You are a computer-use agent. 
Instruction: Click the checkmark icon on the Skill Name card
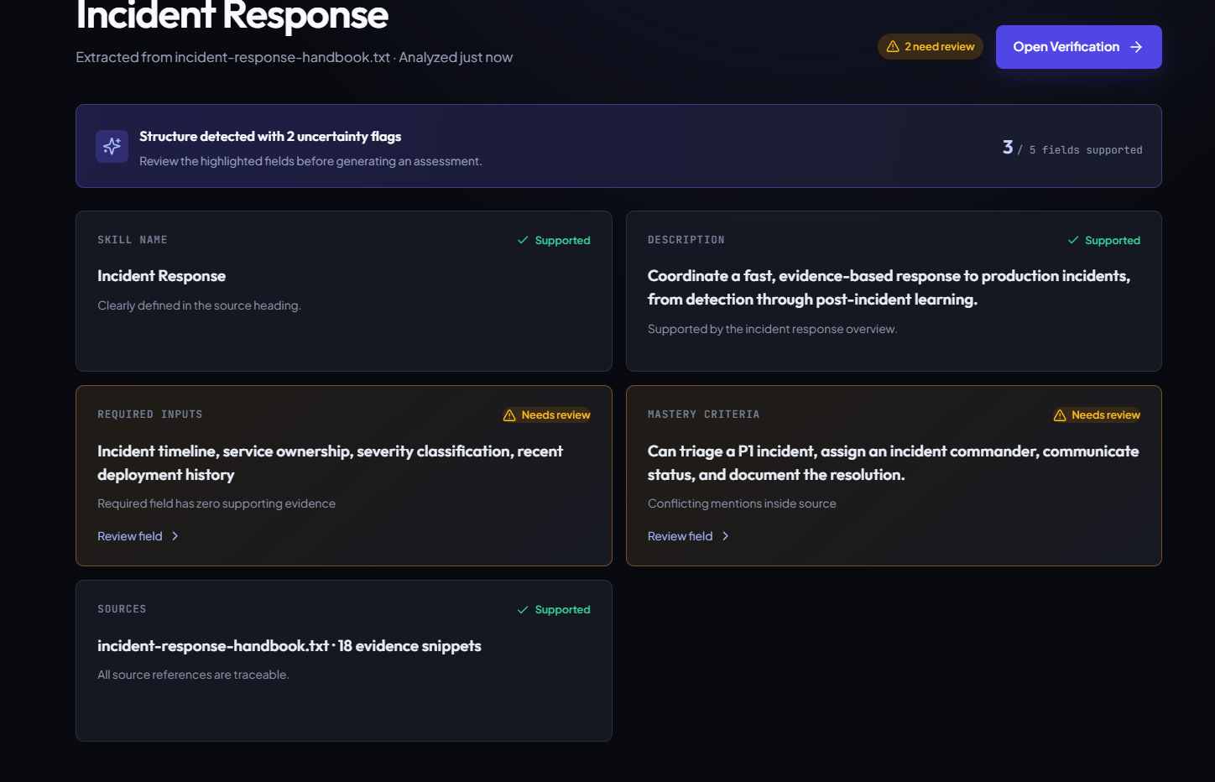(523, 240)
